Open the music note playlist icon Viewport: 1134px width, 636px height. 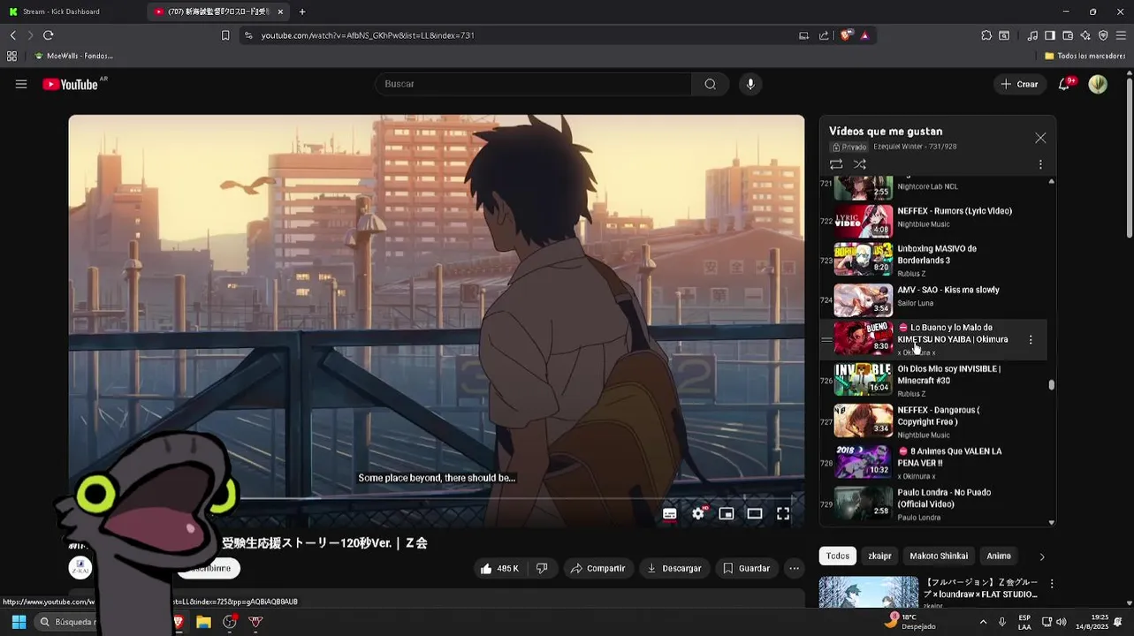[1032, 35]
